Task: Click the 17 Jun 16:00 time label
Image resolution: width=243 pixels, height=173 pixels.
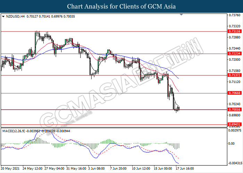Action: point(185,169)
